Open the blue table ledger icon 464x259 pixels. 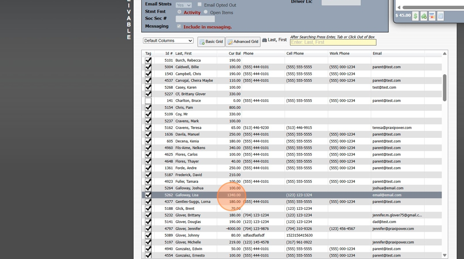pyautogui.click(x=440, y=16)
